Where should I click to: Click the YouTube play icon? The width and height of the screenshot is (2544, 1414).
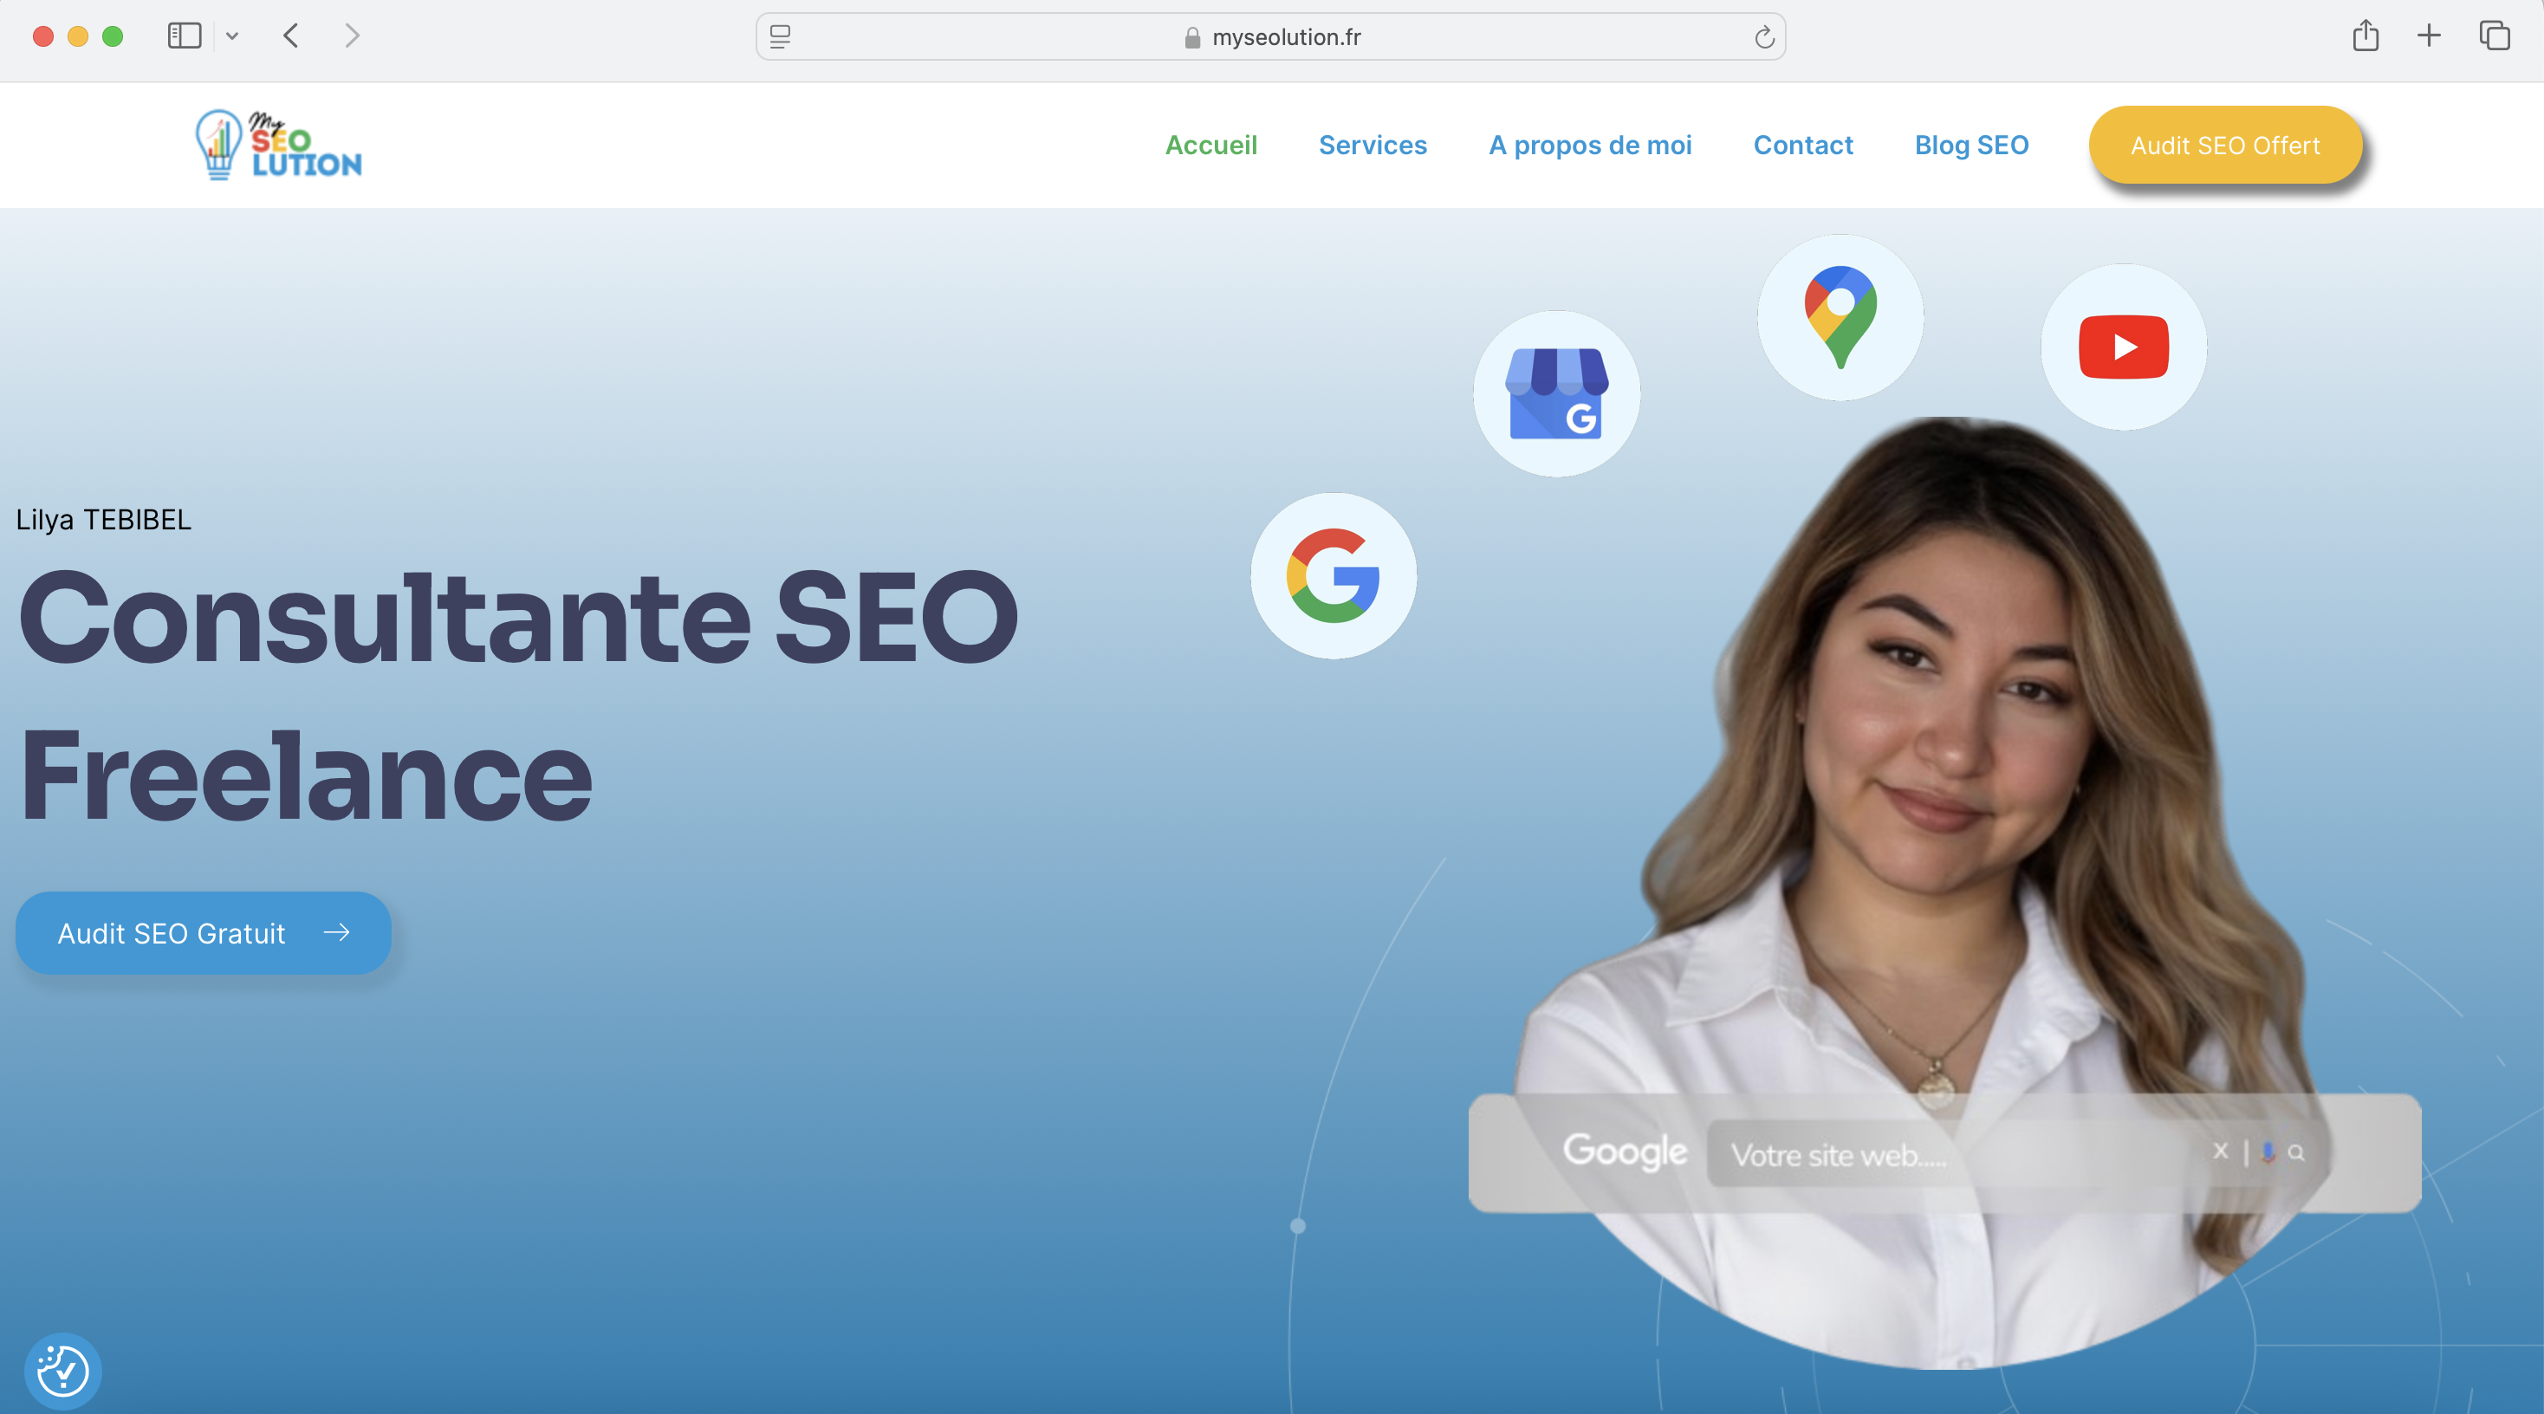2123,347
